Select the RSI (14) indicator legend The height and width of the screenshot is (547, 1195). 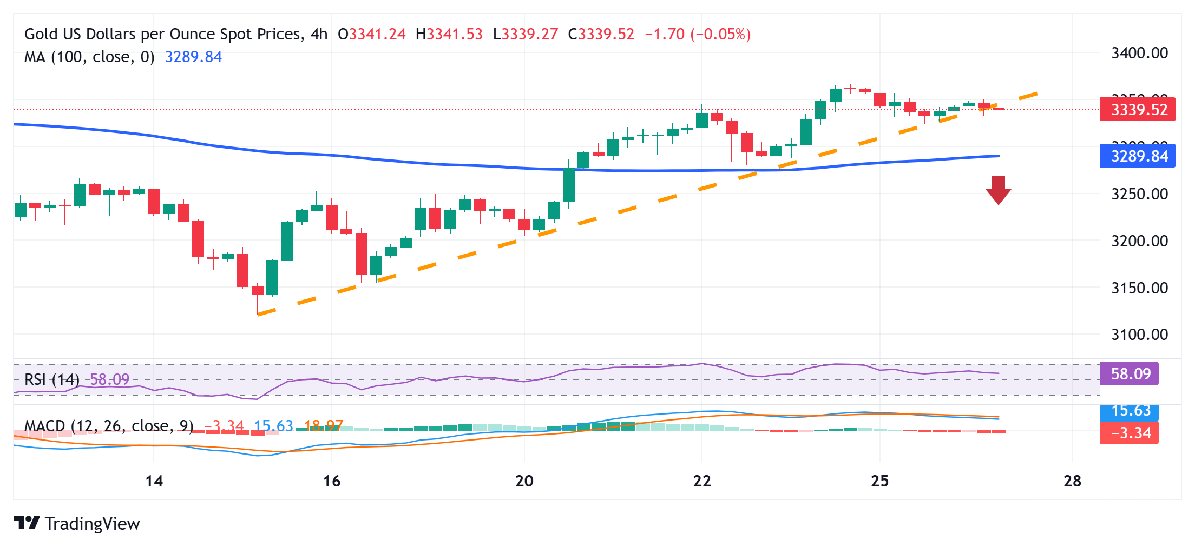[52, 379]
